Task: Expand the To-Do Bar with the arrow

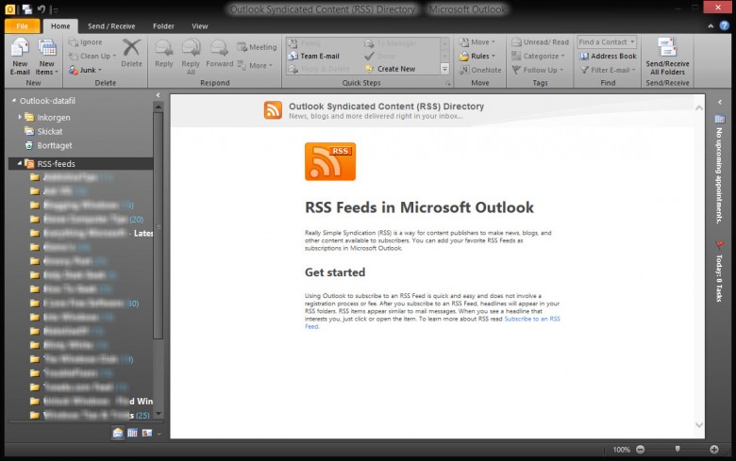Action: pyautogui.click(x=720, y=102)
